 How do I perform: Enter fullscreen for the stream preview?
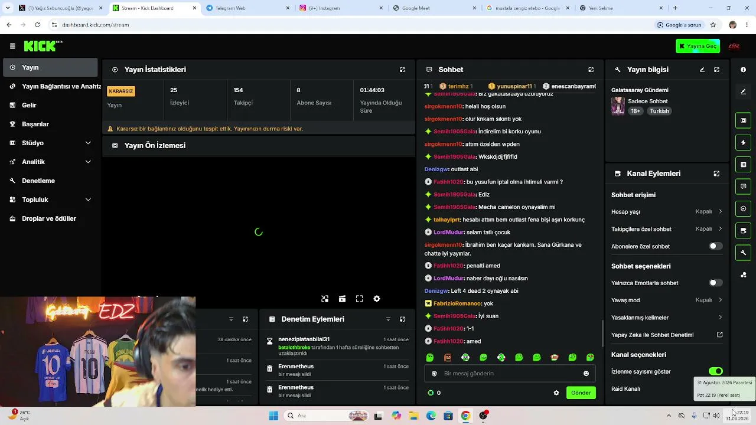pyautogui.click(x=359, y=299)
